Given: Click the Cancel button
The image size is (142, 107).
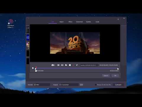Looking at the screenshot, I should [x=106, y=75].
